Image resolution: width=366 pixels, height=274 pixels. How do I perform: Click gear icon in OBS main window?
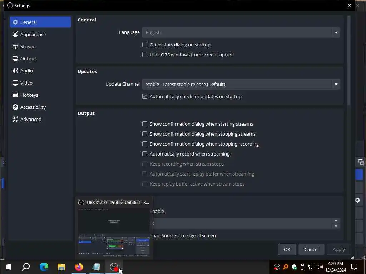tap(357, 200)
